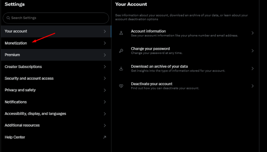Click the broken heart Deactivate icon
Image resolution: width=267 pixels, height=152 pixels.
coord(121,86)
